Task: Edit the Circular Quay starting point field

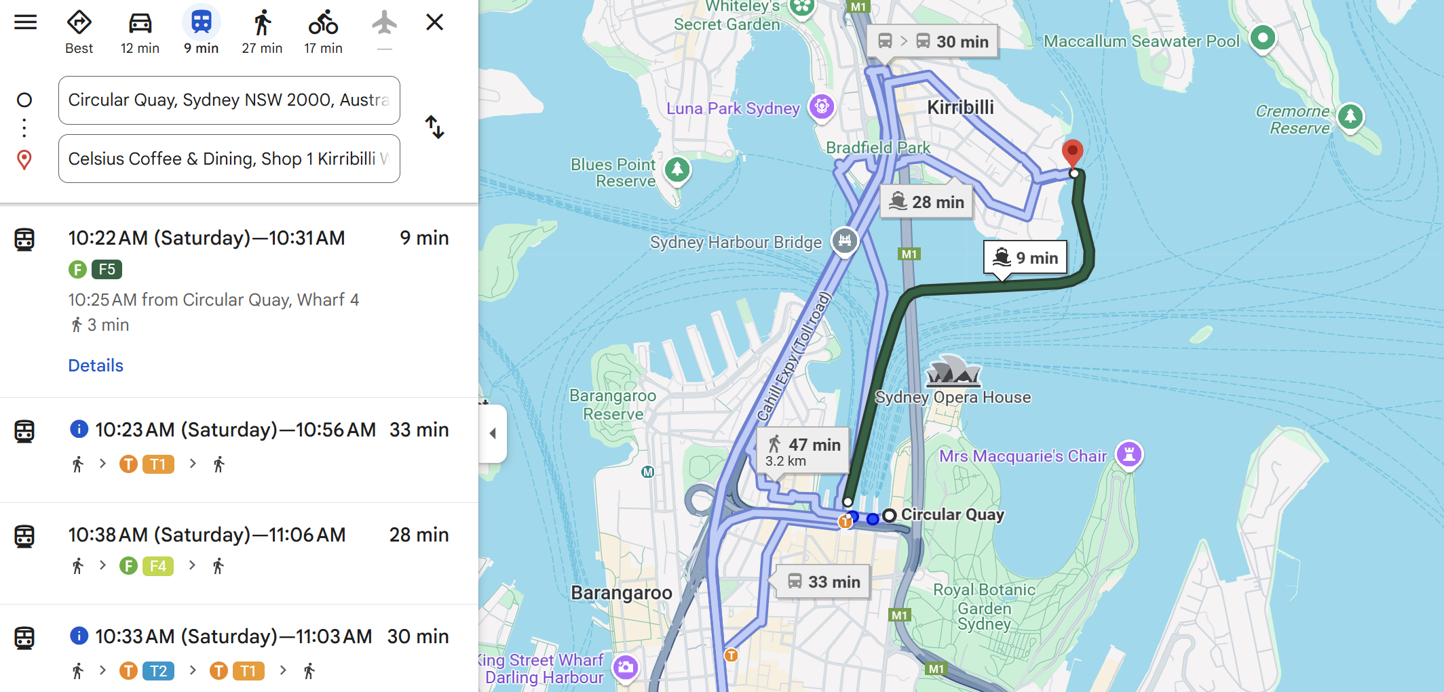Action: 229,100
